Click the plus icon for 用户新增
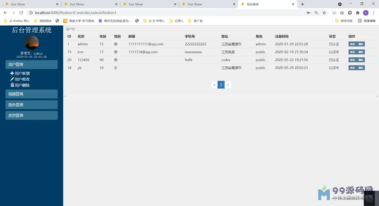The height and width of the screenshot is (206, 379). pyautogui.click(x=12, y=73)
